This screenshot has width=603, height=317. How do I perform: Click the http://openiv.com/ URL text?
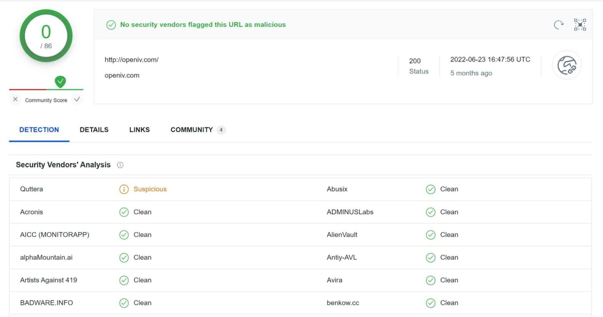coord(132,60)
